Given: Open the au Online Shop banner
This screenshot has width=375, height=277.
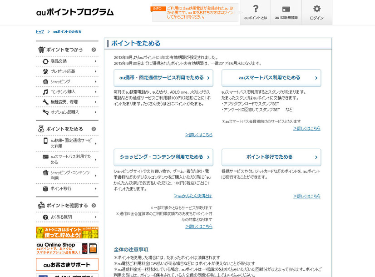Looking at the screenshot, I should [67, 248].
